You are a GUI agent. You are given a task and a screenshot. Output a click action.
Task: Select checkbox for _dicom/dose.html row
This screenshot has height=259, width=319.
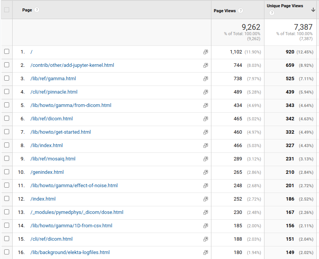point(7,212)
